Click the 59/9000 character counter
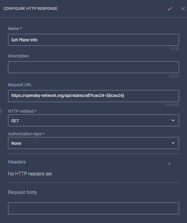The image size is (187, 223). pyautogui.click(x=172, y=105)
